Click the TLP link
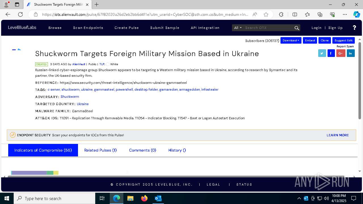This screenshot has height=204, width=363. (x=102, y=64)
